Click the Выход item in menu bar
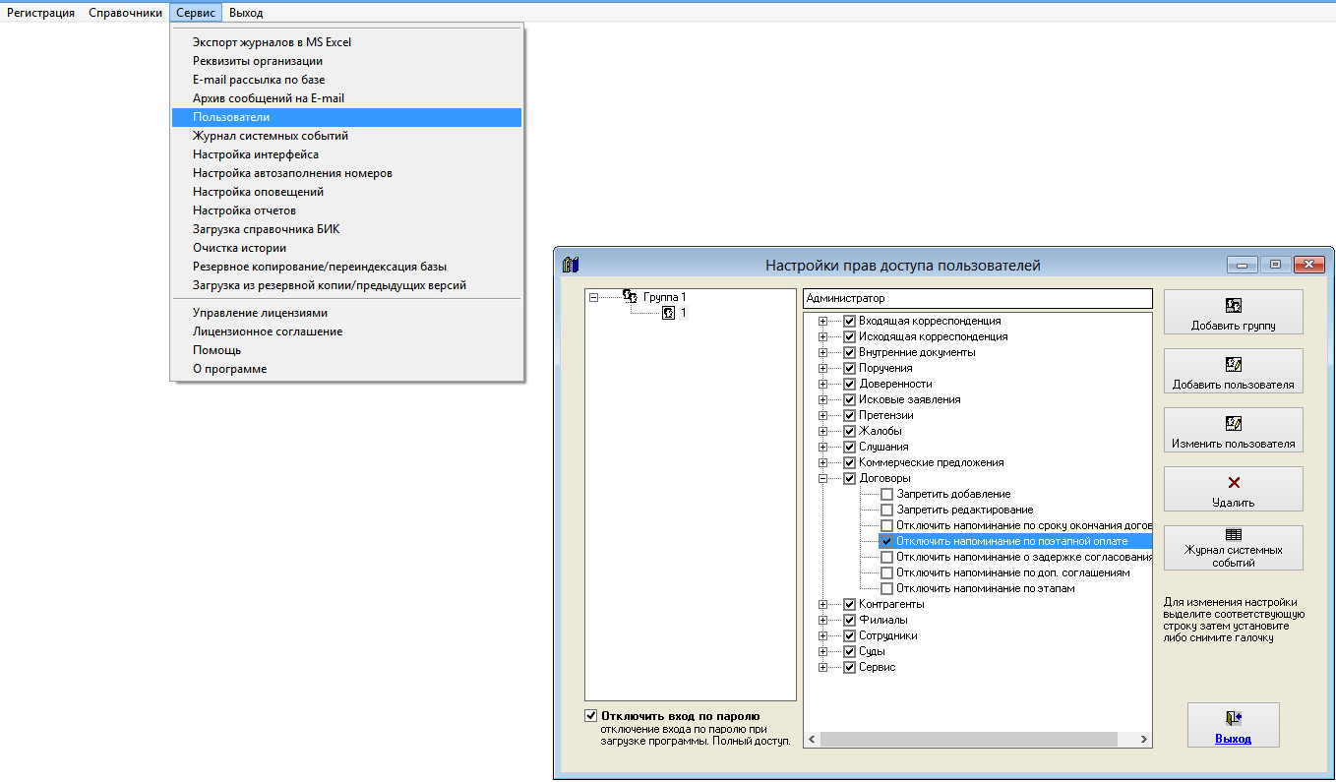The image size is (1336, 782). (x=246, y=13)
